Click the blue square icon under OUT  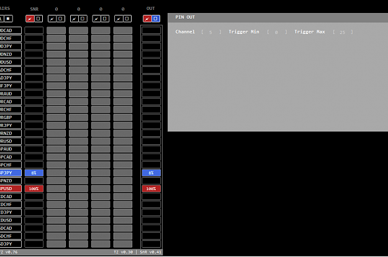(x=156, y=19)
